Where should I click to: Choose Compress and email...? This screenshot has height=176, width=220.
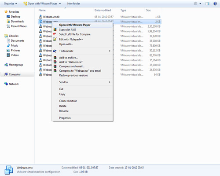pyautogui.click(x=72, y=66)
